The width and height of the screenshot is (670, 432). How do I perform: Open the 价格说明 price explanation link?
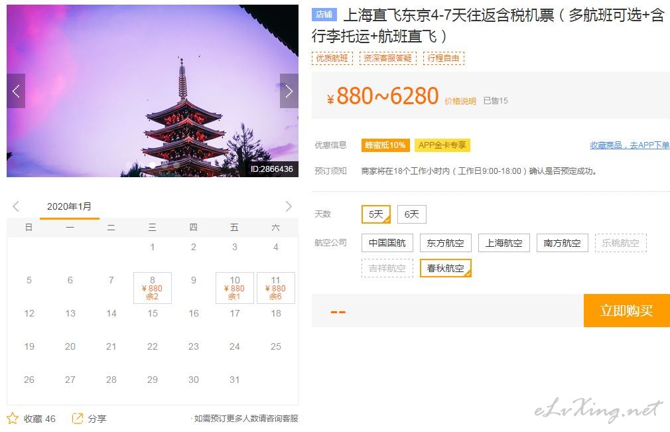point(460,102)
